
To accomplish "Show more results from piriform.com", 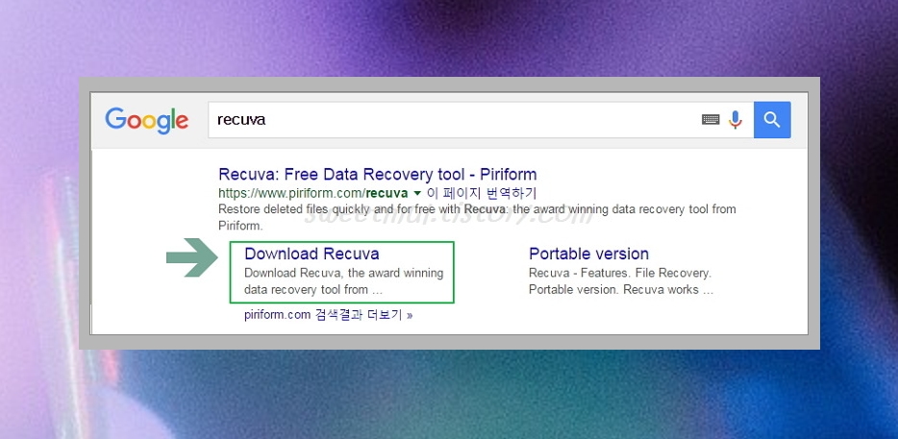I will (x=328, y=315).
